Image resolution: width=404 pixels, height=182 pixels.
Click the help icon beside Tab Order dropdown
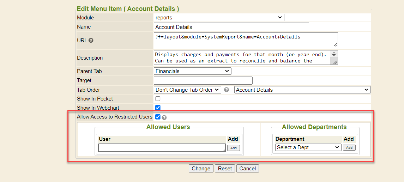227,90
